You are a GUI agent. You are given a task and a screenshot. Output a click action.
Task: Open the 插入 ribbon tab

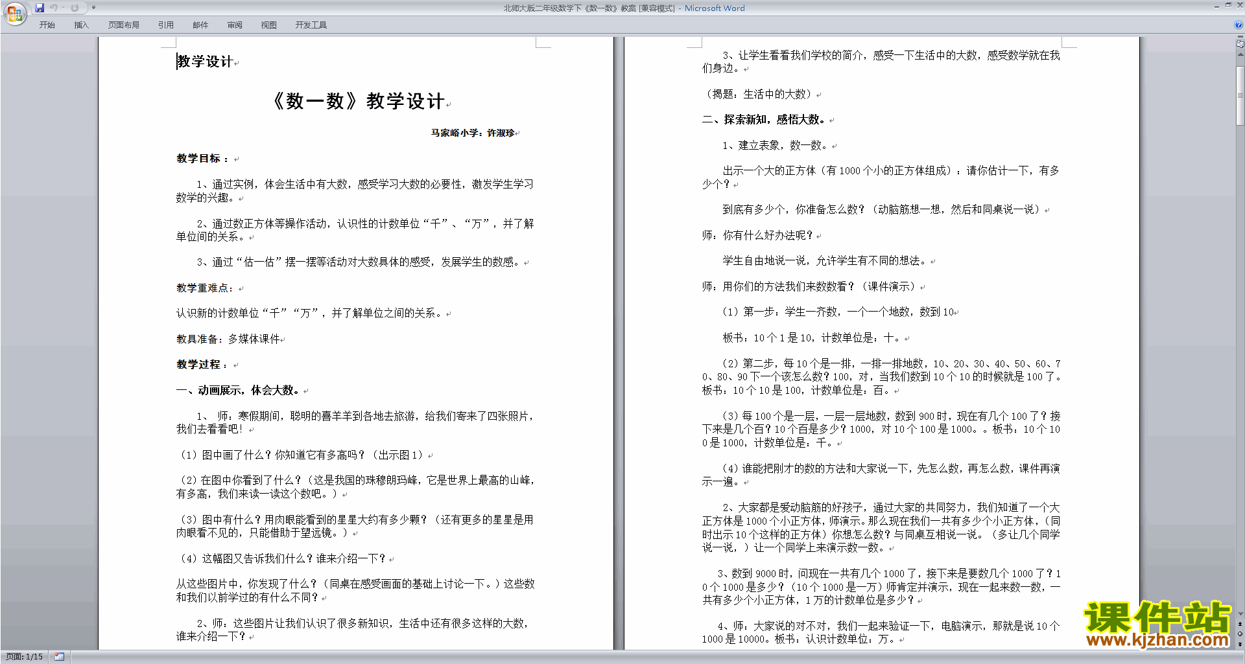coord(81,25)
